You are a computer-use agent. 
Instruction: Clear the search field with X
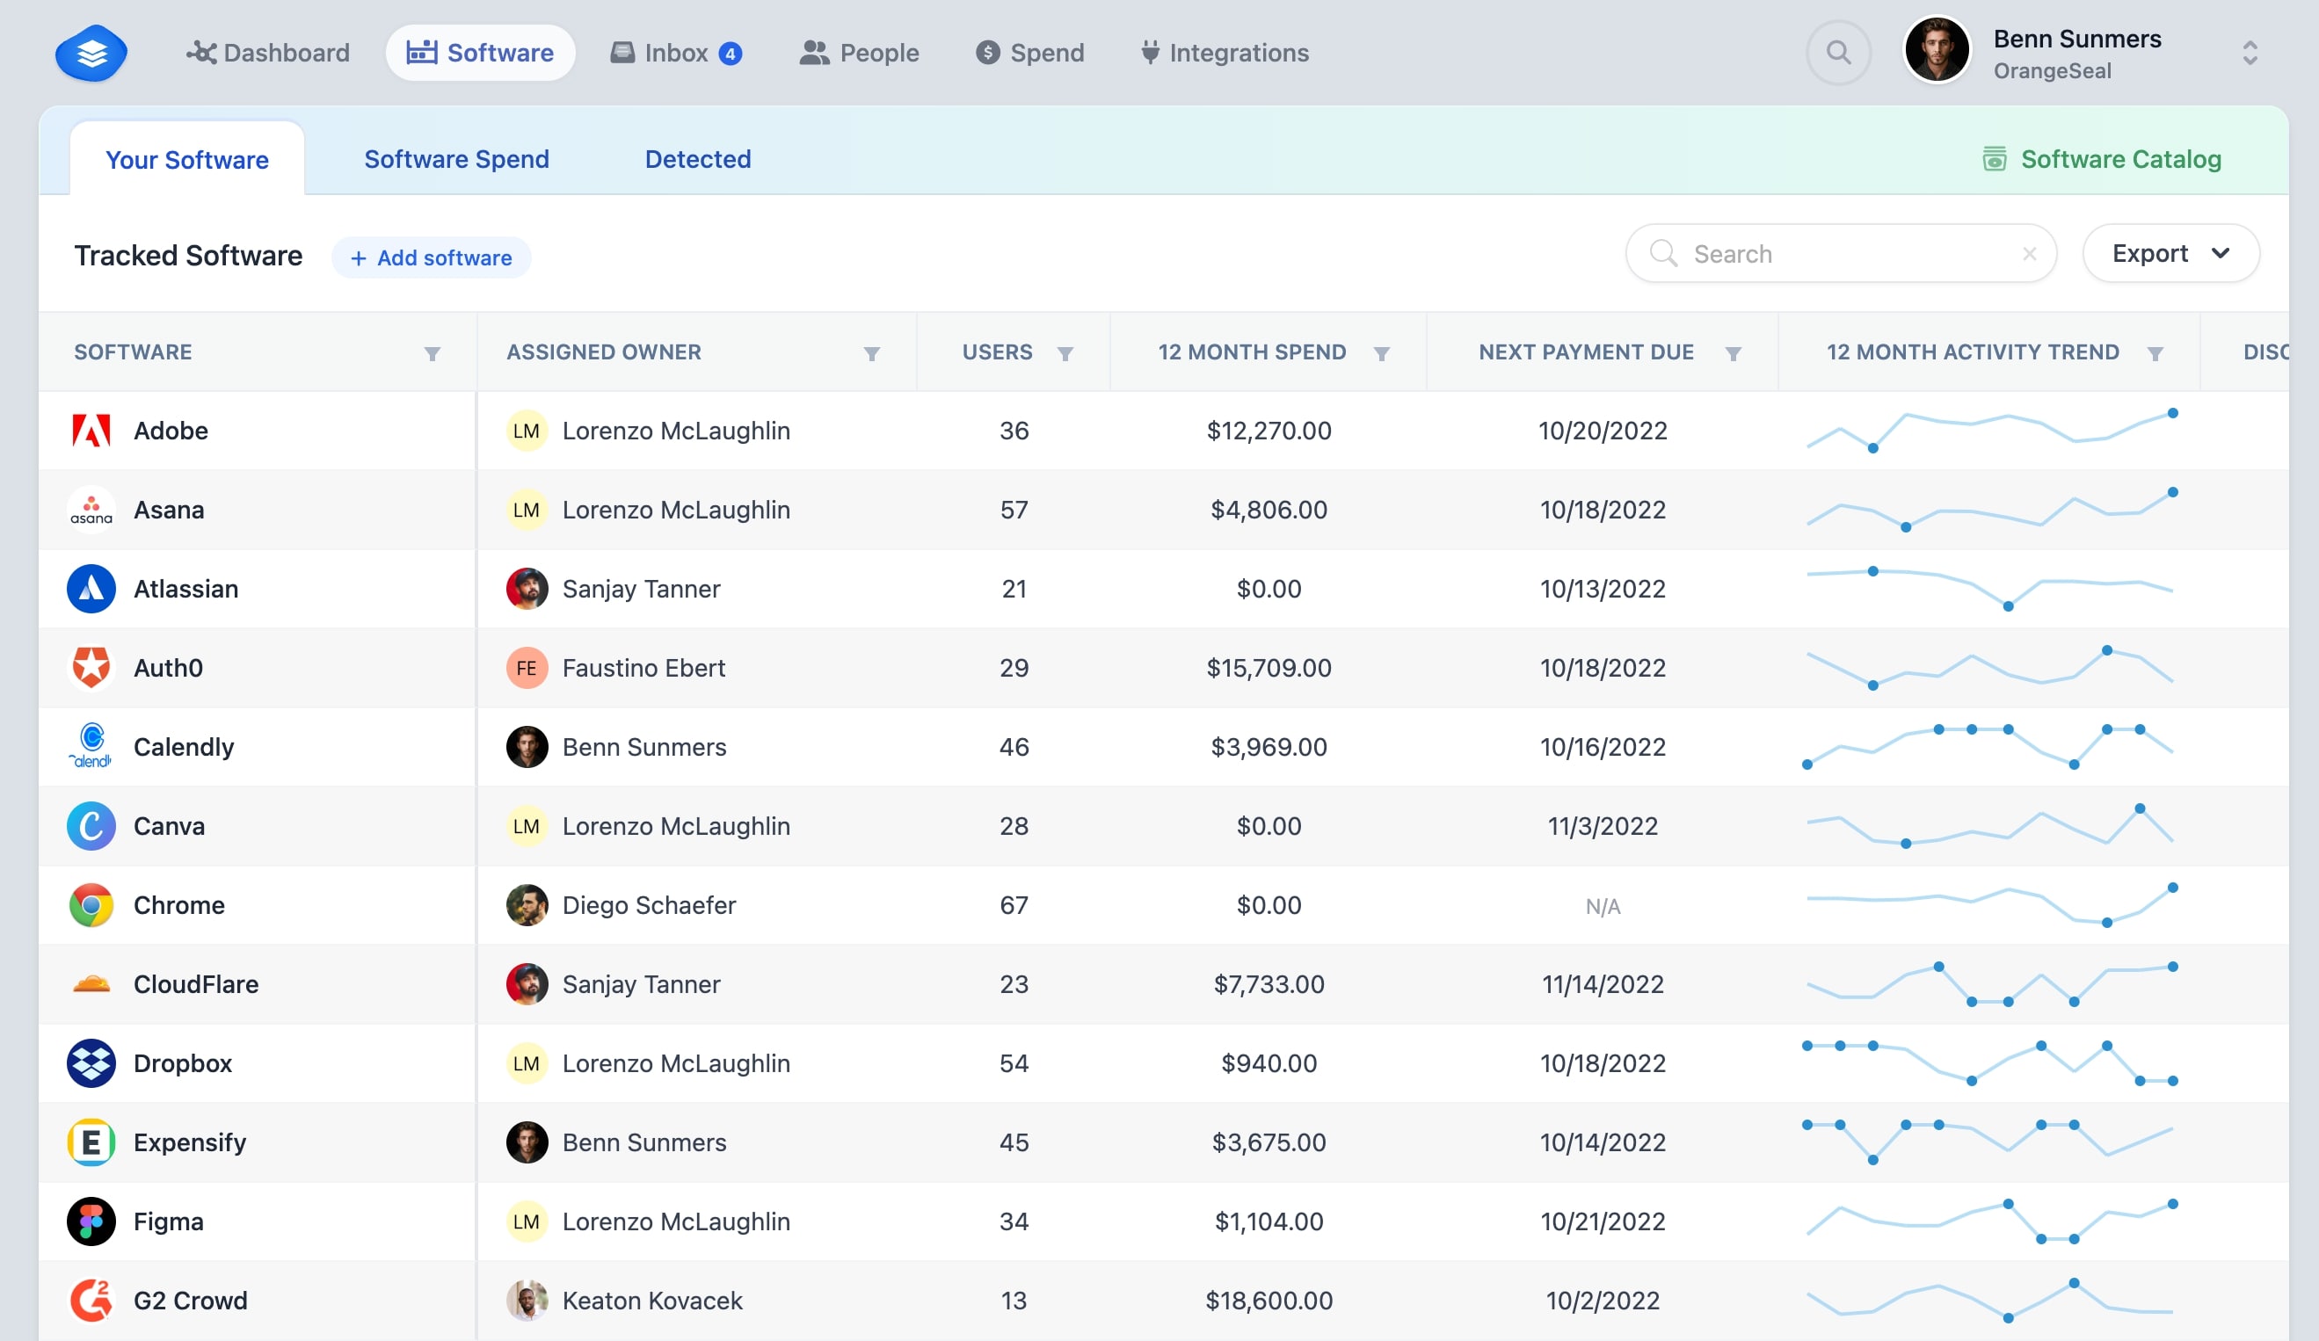click(2028, 254)
